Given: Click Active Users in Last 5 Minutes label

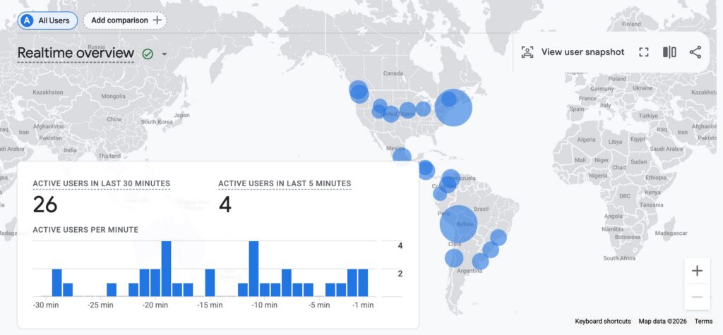Looking at the screenshot, I should click(285, 183).
